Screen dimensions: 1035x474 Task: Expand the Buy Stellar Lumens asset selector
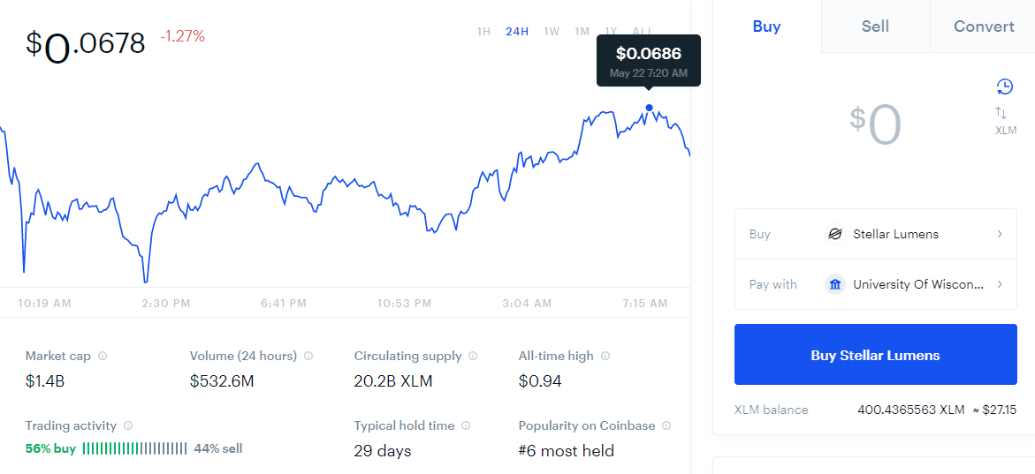tap(875, 234)
